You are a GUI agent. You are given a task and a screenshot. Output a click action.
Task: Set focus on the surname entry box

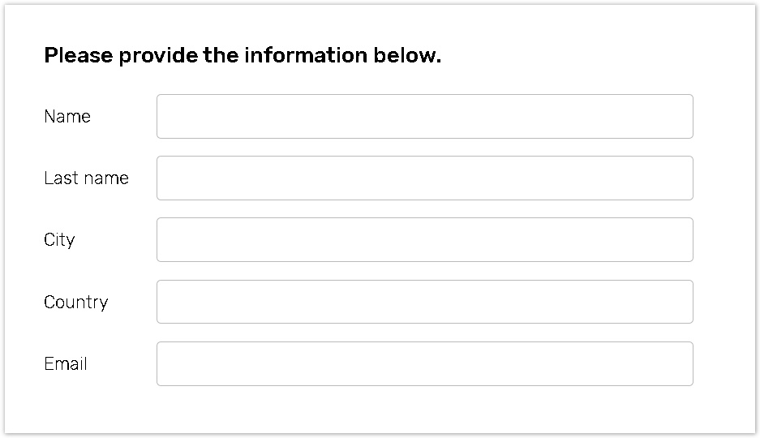(424, 178)
